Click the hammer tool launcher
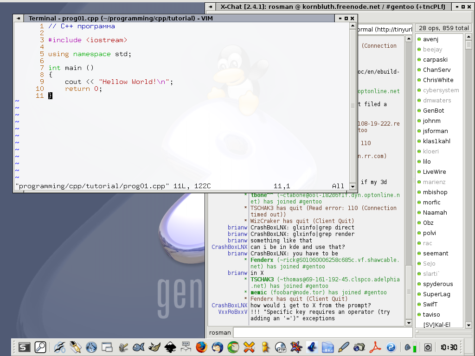The height and width of the screenshot is (356, 475). [x=122, y=347]
